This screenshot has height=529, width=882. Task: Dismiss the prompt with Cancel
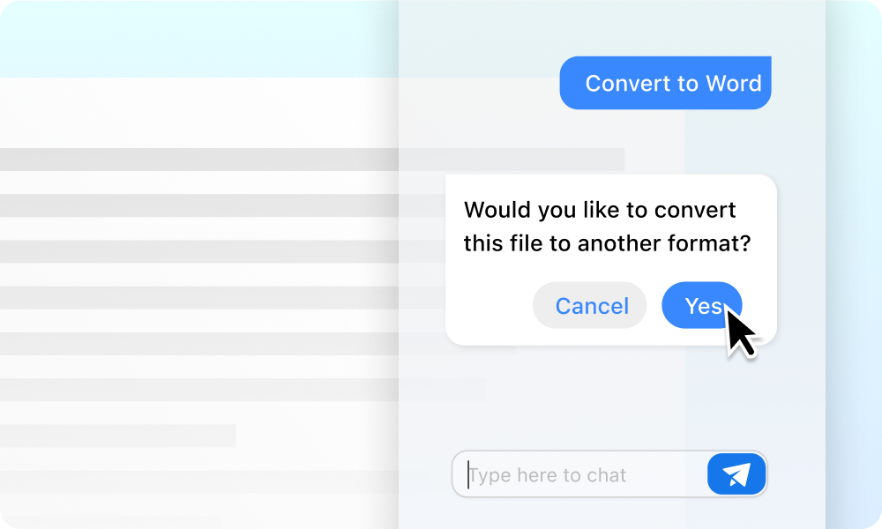click(x=591, y=306)
